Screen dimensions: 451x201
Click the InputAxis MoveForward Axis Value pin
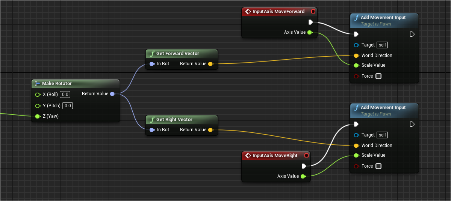coord(310,32)
